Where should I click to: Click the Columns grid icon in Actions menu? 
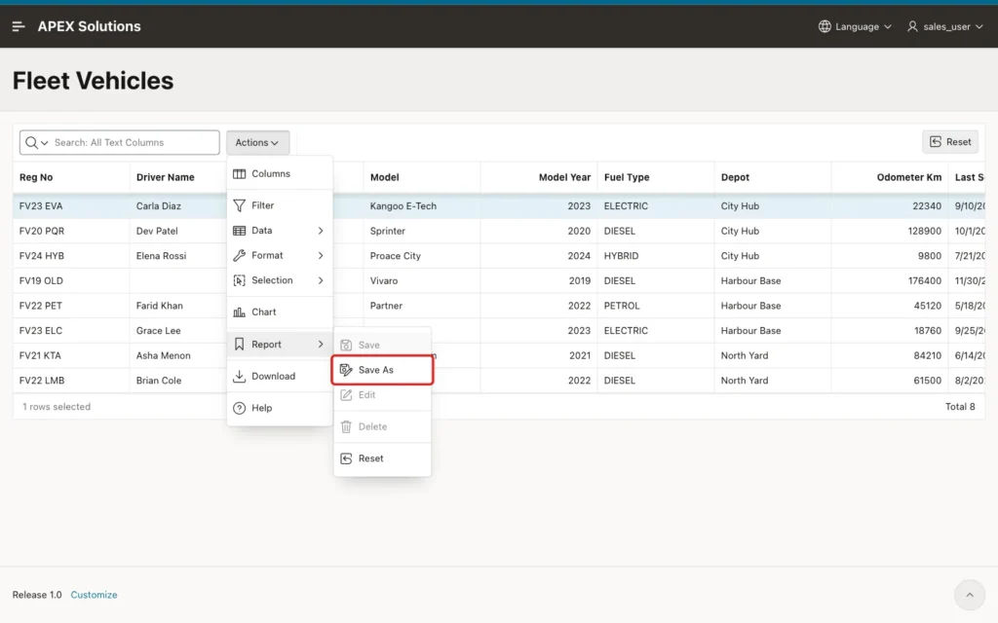tap(240, 173)
